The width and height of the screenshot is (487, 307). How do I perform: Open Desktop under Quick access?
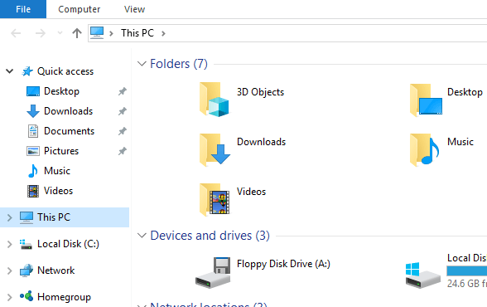click(61, 91)
